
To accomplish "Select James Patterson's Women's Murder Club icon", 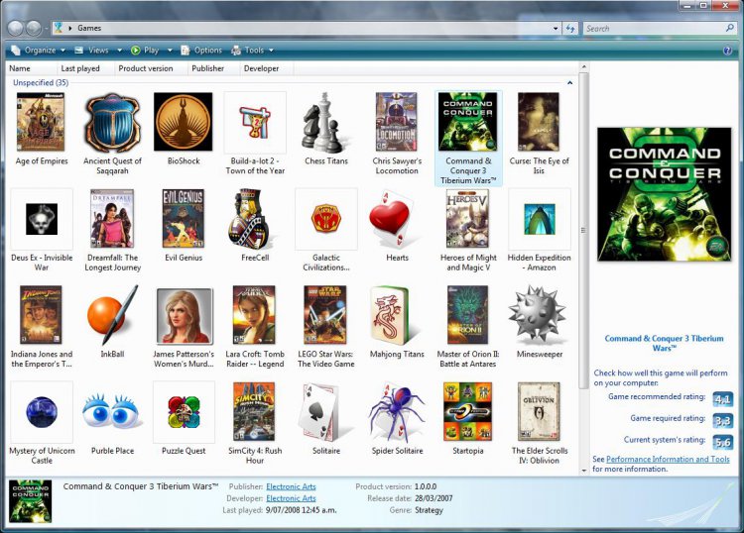I will tap(185, 315).
